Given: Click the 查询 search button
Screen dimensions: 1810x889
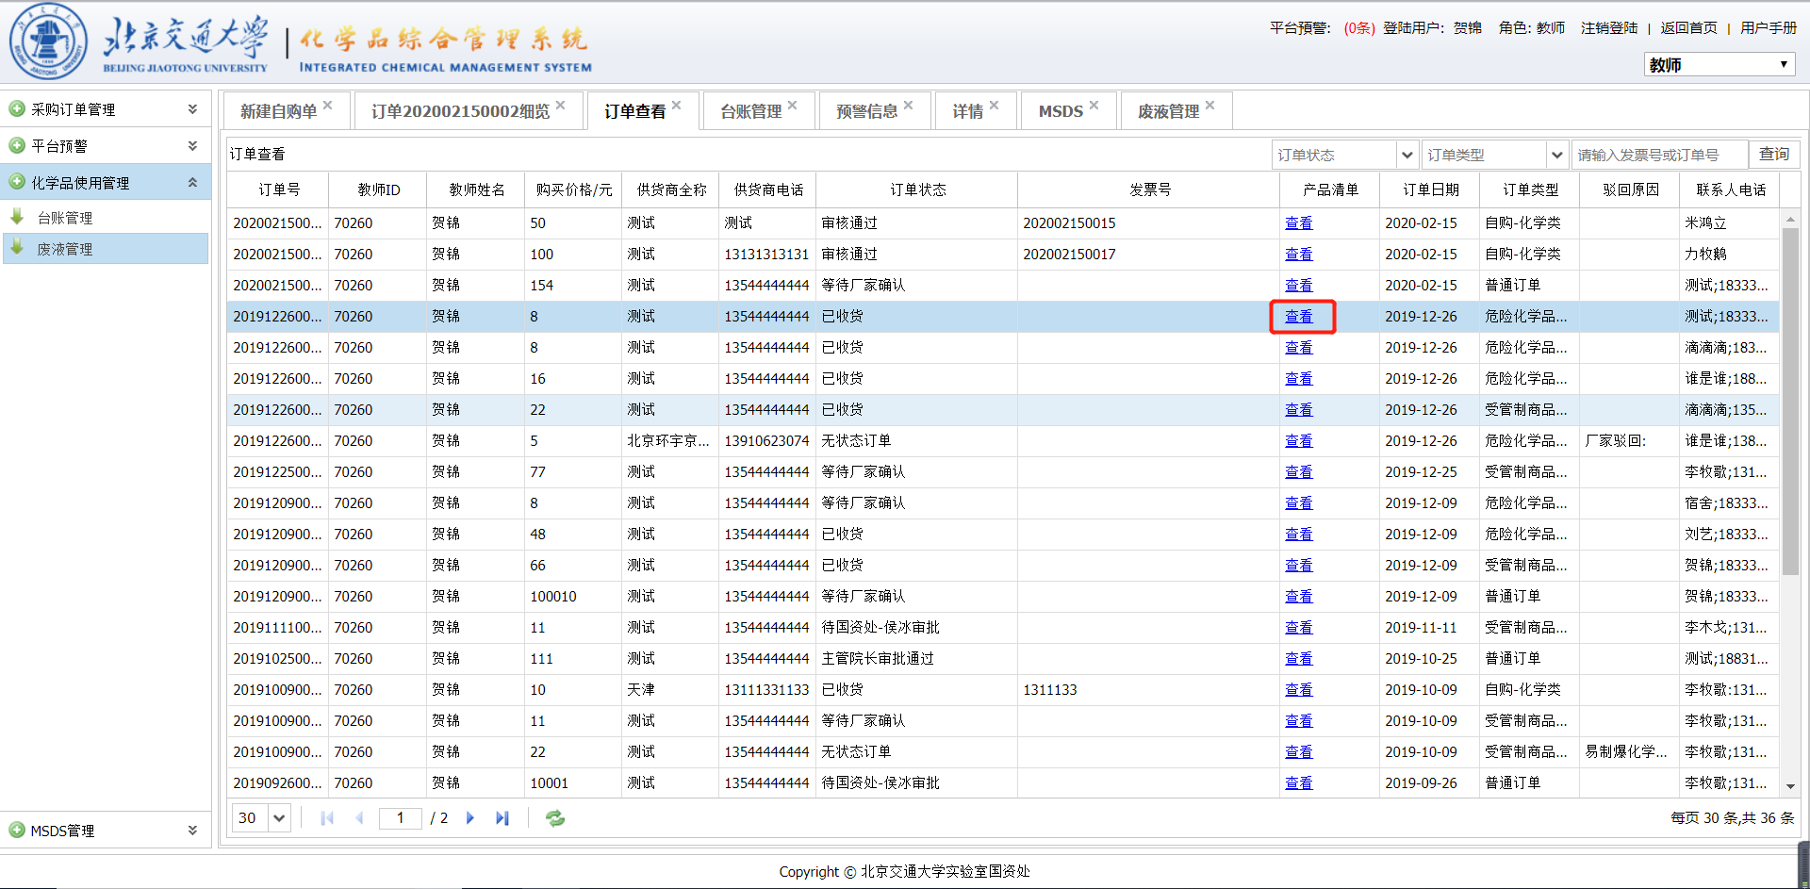Looking at the screenshot, I should [1773, 154].
